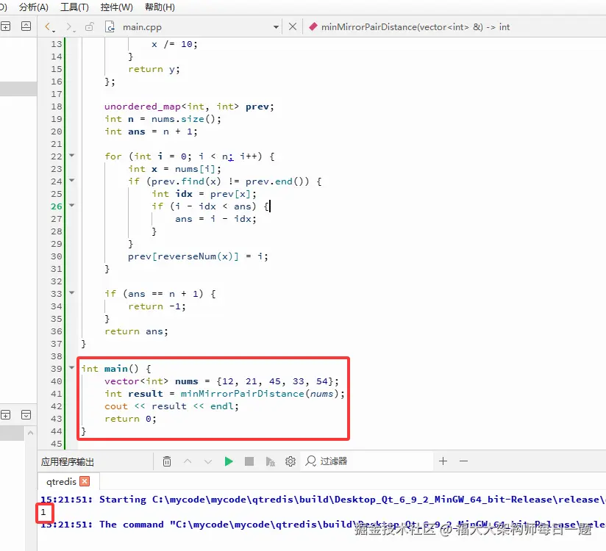
Task: Click the Starting line in output log
Action: (x=323, y=500)
